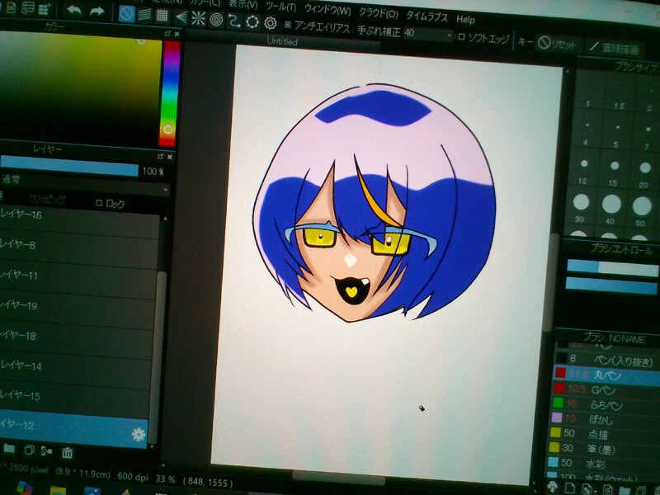This screenshot has width=660, height=495.
Task: Add a new layer folder
Action: pos(9,449)
